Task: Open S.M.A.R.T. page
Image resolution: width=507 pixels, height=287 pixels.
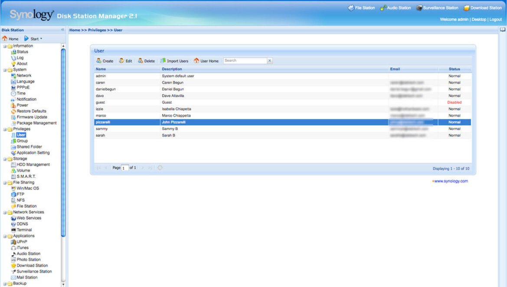Action: (x=26, y=177)
